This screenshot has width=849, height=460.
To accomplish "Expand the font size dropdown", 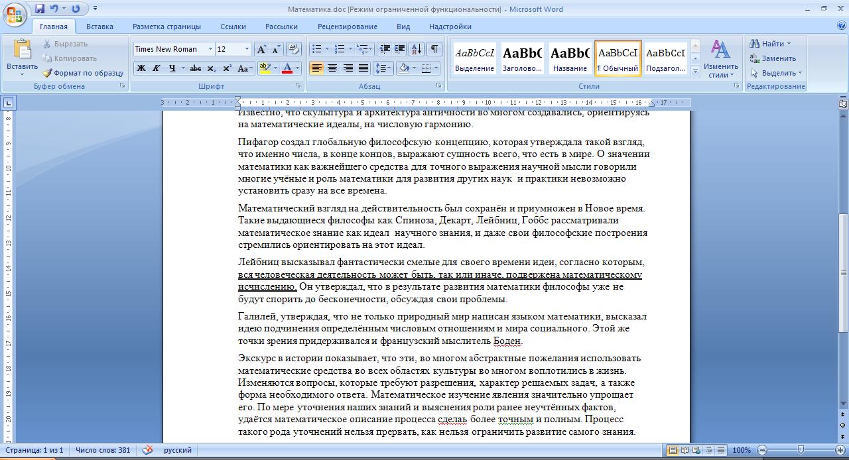I will (x=247, y=49).
